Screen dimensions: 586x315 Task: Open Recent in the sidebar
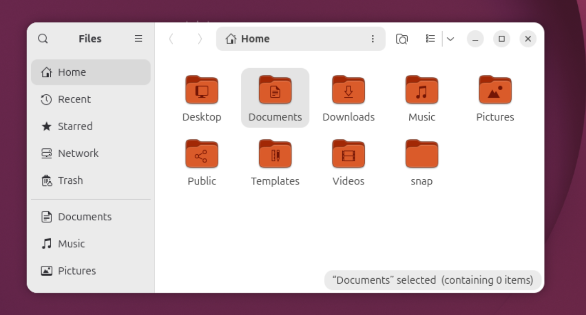tap(91, 99)
